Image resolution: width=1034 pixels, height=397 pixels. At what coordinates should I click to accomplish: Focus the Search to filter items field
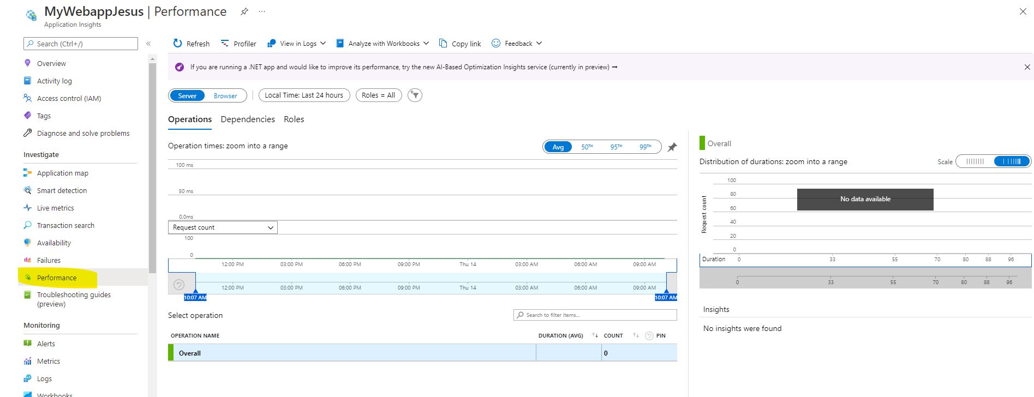(x=595, y=315)
